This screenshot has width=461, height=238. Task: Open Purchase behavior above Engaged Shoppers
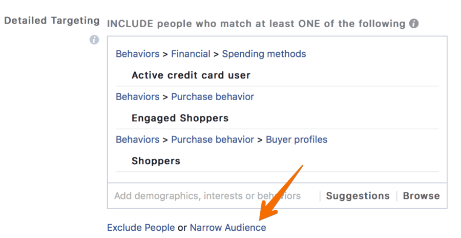pyautogui.click(x=213, y=96)
